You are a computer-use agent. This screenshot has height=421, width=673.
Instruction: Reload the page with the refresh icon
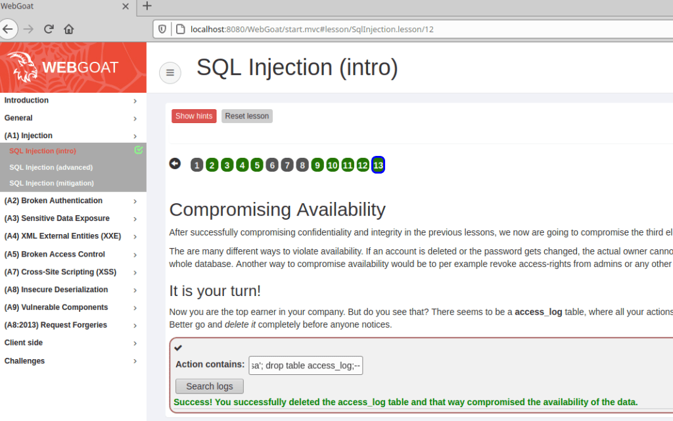(48, 29)
